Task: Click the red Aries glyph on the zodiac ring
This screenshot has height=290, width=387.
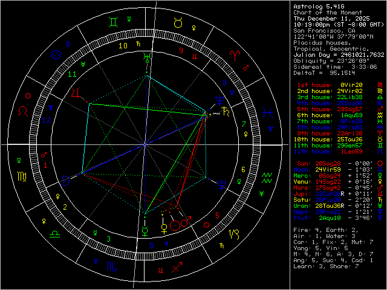Action: pos(234,56)
